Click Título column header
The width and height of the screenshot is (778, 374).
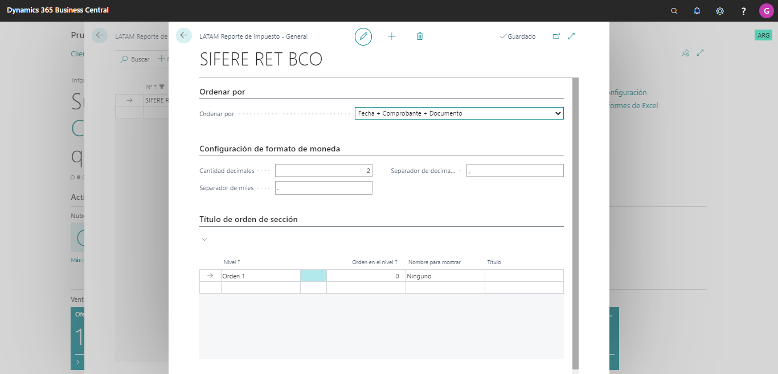pos(494,262)
